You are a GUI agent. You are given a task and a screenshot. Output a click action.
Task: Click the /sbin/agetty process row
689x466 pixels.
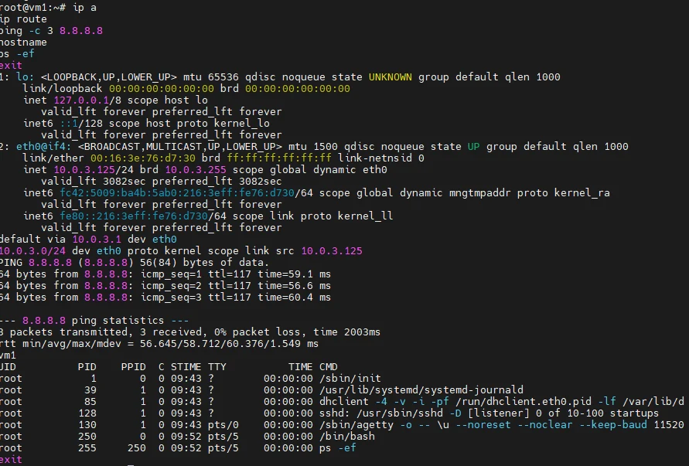[343, 425]
